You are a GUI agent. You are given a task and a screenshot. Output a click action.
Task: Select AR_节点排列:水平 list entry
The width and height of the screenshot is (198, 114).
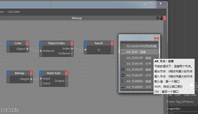140,87
